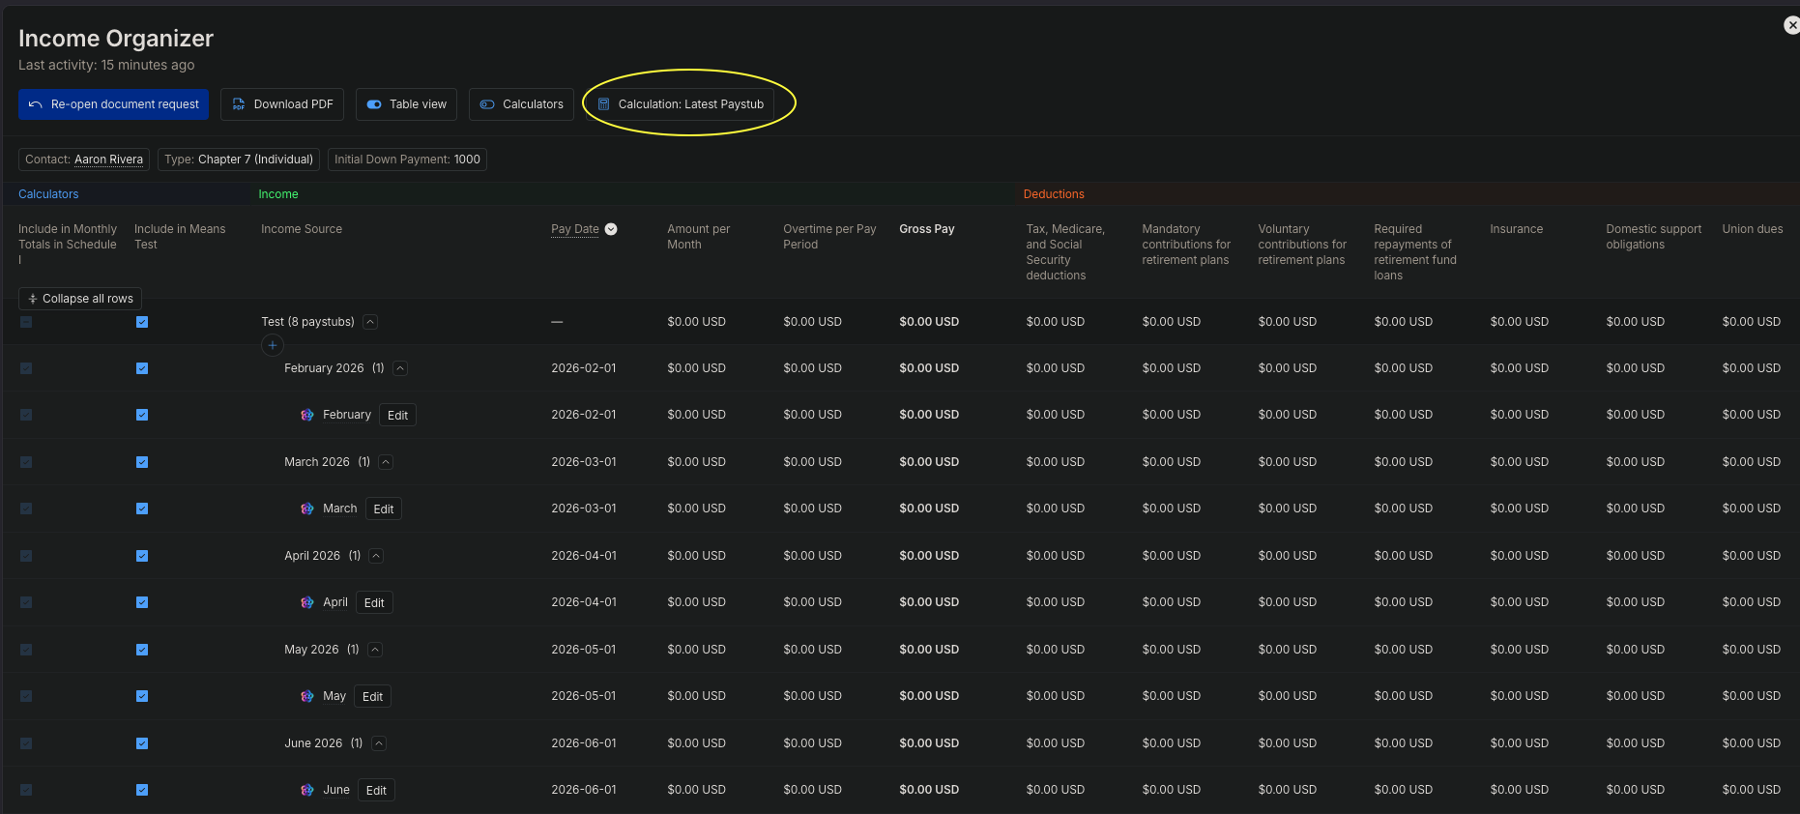Collapse the April 2026 group

pos(377,556)
